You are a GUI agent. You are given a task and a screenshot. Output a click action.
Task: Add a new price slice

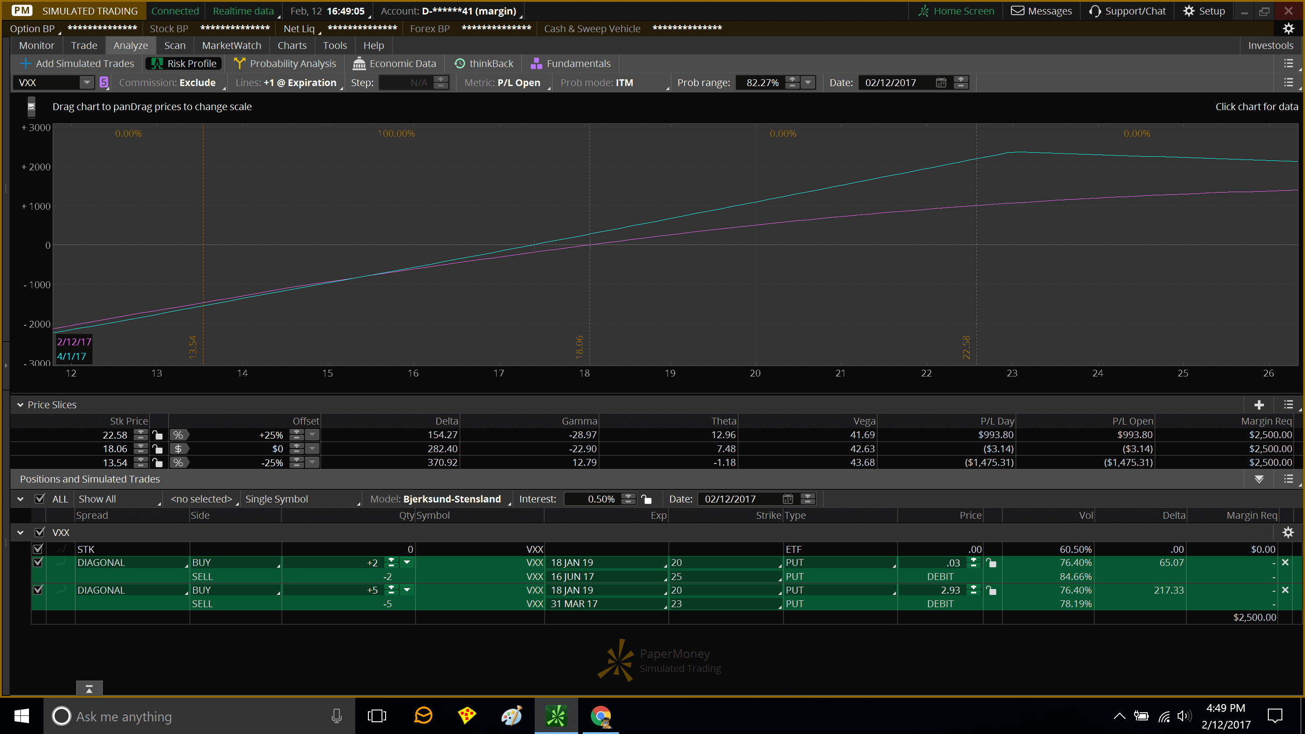point(1259,405)
